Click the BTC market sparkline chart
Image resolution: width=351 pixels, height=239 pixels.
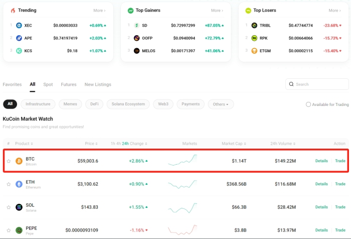coord(183,160)
